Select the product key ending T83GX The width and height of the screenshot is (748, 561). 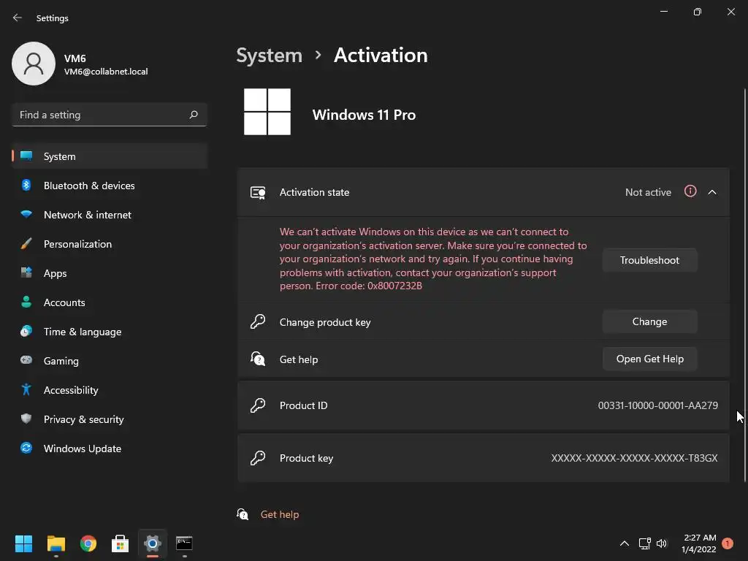(635, 458)
